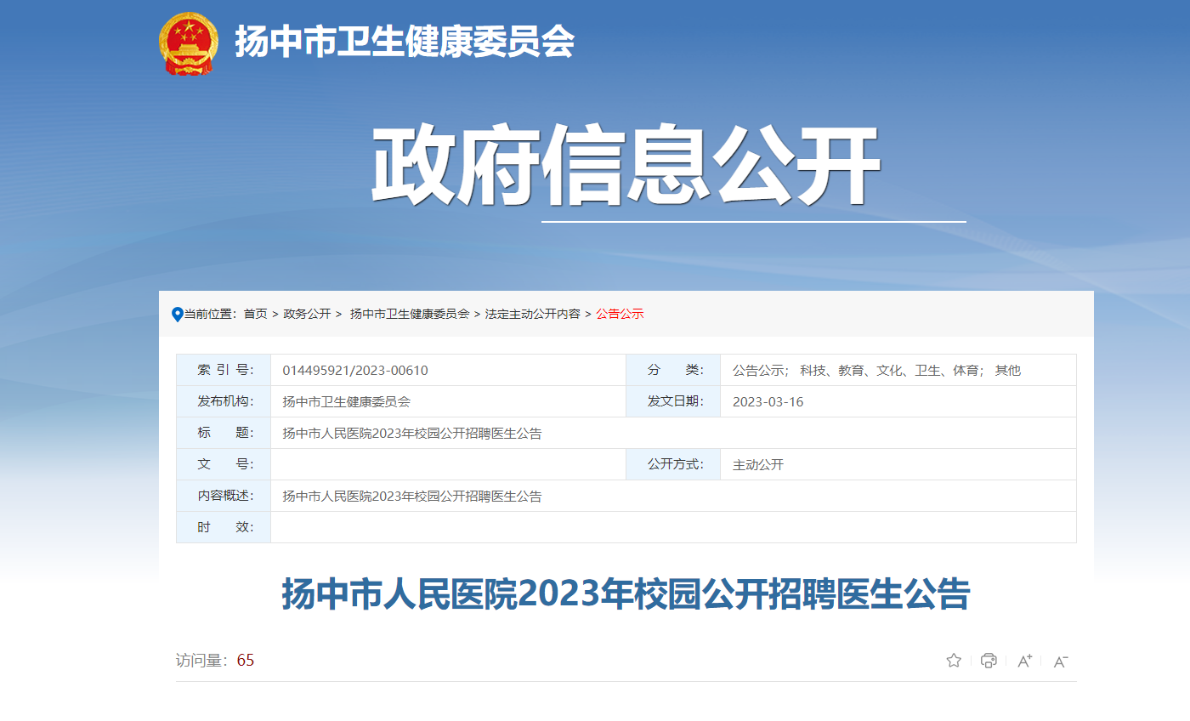Open 扬中市卫生健康委员会 in the breadcrumb trail
Viewport: 1190px width, 721px height.
(x=410, y=314)
